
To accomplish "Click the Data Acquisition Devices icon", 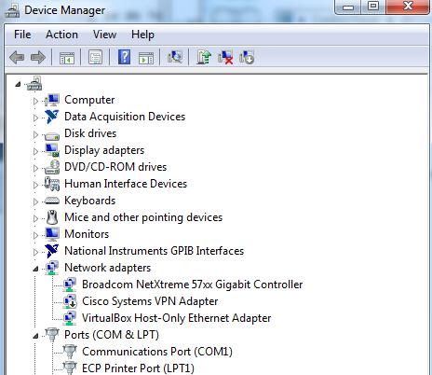I will [x=51, y=117].
